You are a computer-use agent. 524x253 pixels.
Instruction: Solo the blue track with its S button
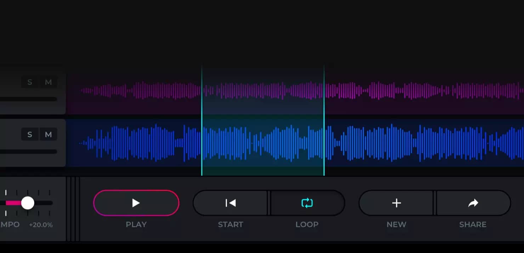point(30,135)
